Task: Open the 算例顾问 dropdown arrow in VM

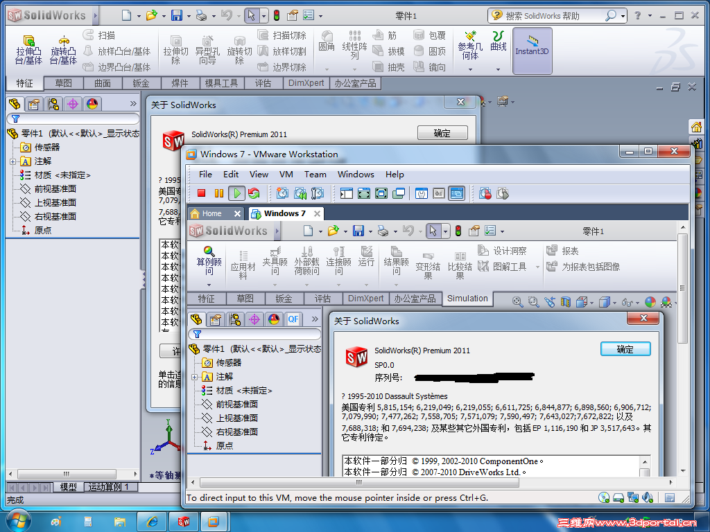Action: point(209,285)
